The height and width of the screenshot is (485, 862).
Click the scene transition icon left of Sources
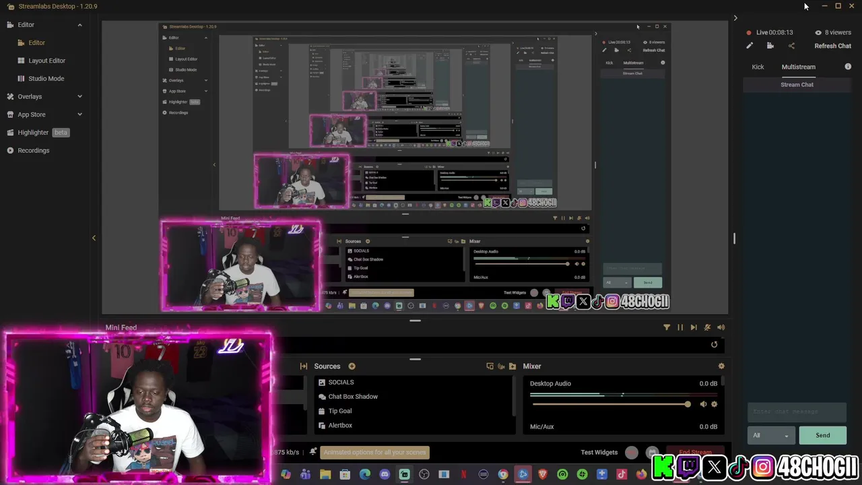tap(304, 366)
